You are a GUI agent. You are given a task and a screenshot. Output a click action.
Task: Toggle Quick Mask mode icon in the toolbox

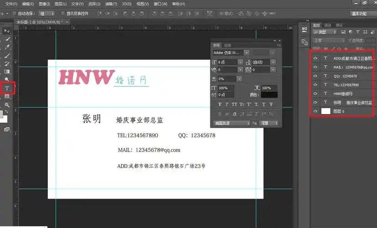click(7, 130)
